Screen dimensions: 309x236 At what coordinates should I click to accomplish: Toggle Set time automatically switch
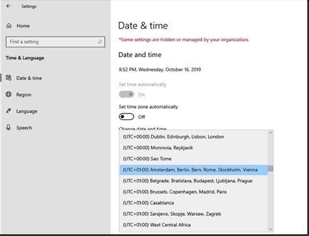[x=126, y=95]
